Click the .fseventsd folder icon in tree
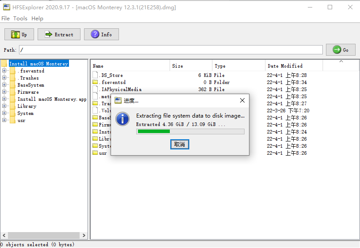The image size is (360, 248). point(13,71)
